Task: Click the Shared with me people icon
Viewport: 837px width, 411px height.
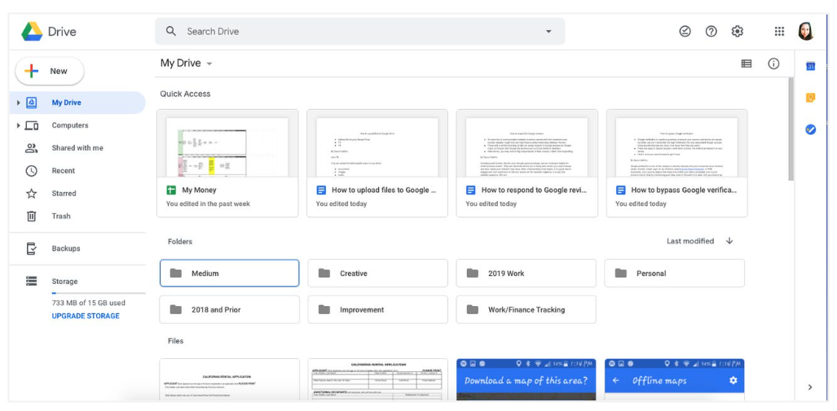Action: (32, 148)
